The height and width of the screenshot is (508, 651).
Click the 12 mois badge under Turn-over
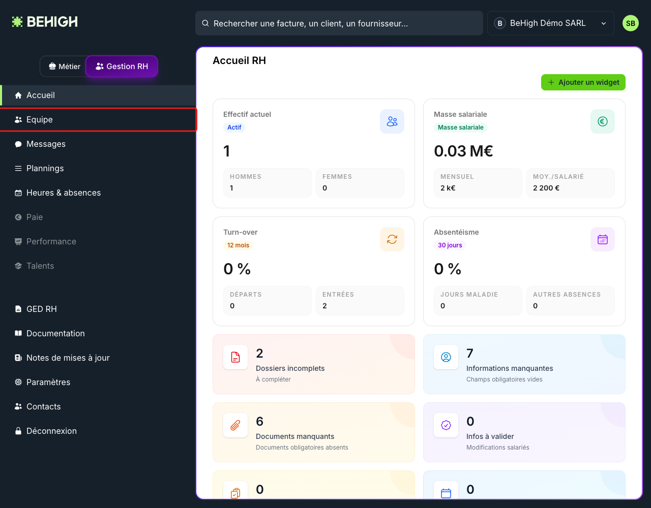pos(239,245)
